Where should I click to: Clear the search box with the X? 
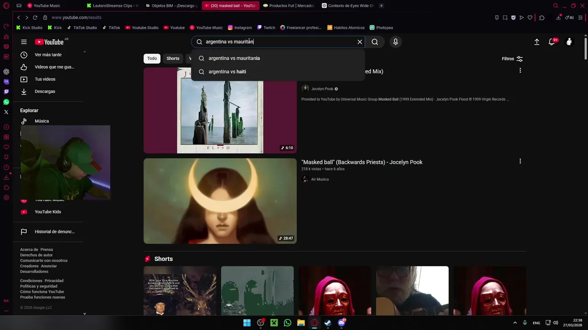coord(360,42)
